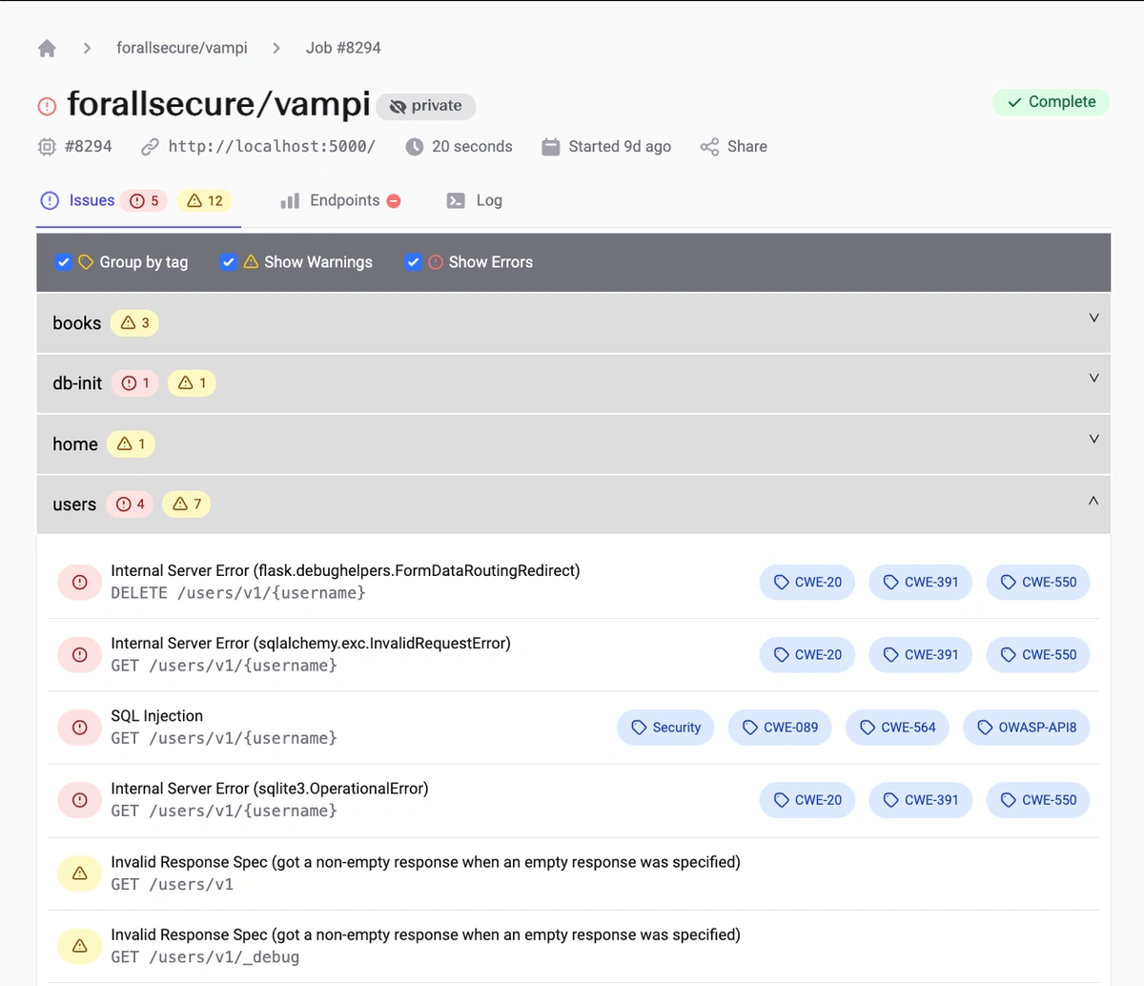Click the home icon in breadcrumb
This screenshot has height=986, width=1144.
[x=47, y=49]
